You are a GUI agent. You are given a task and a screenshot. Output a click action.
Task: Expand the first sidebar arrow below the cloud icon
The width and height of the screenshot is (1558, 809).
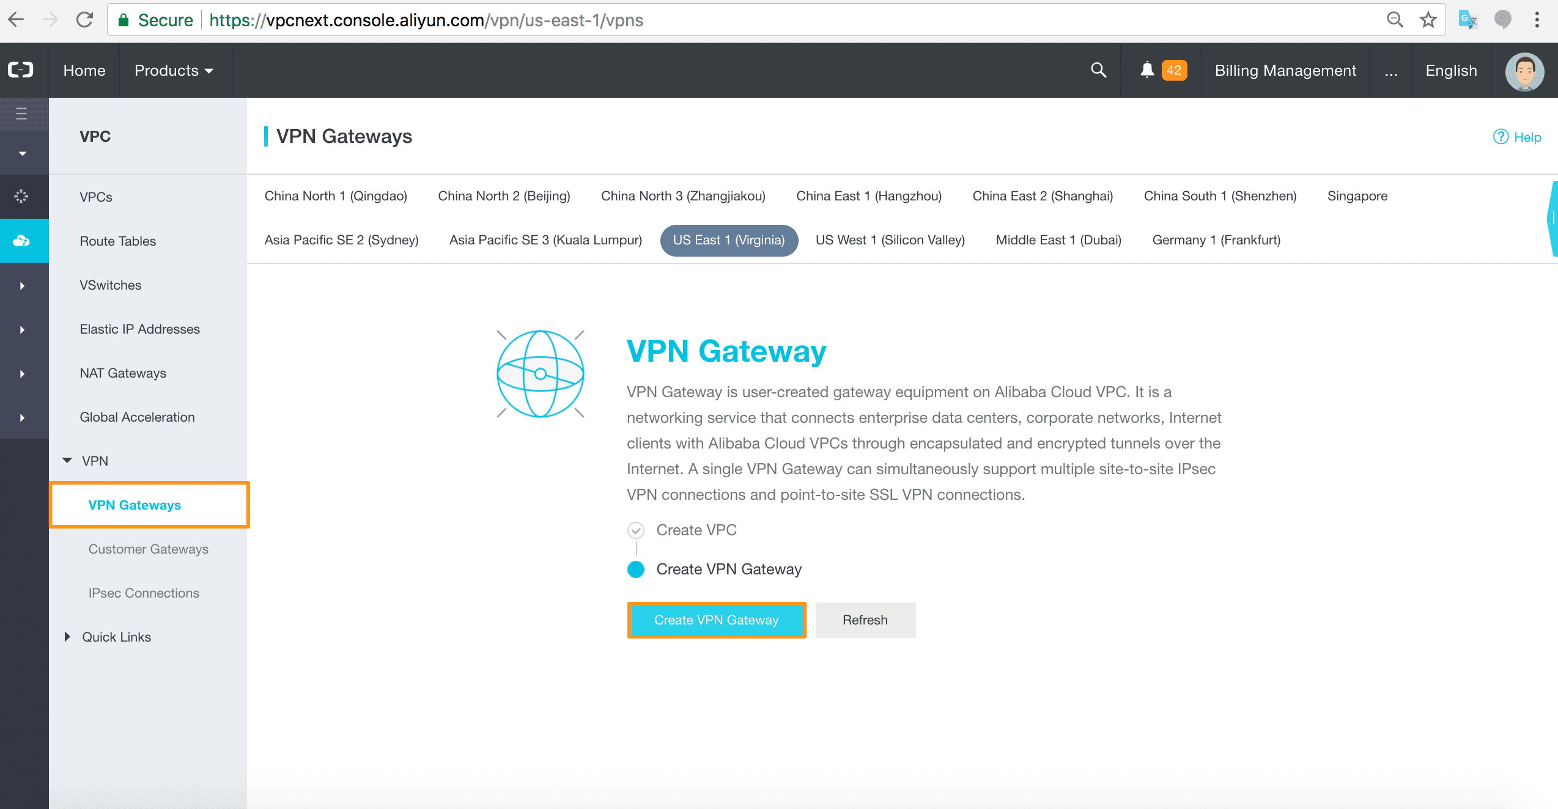coord(22,285)
